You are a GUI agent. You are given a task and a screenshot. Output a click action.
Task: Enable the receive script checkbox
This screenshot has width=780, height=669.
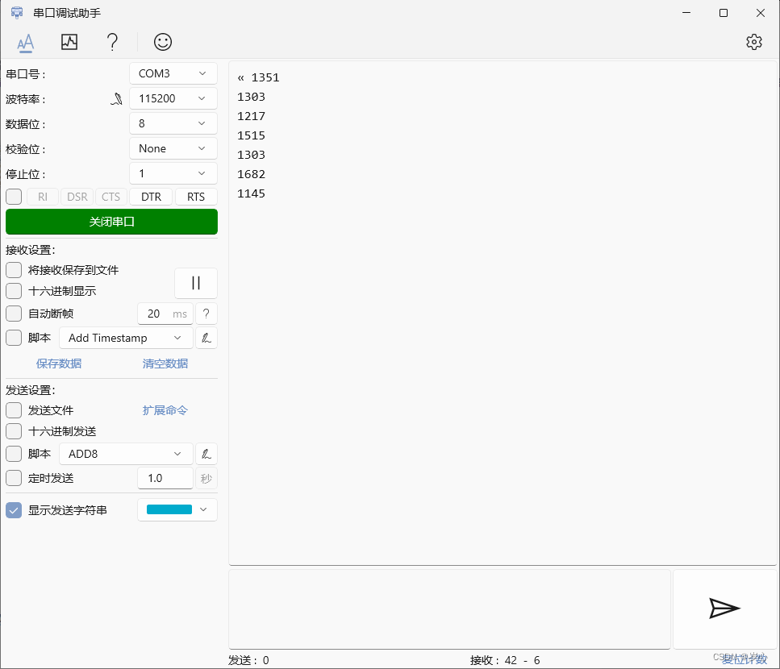[14, 338]
